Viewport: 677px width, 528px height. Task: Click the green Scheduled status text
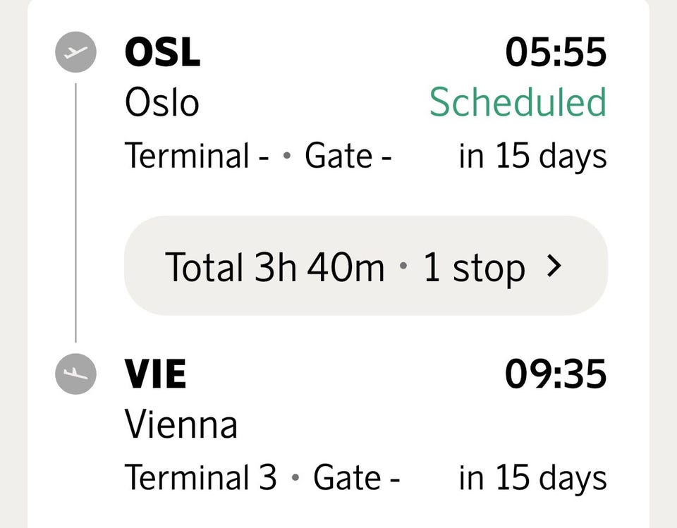518,102
